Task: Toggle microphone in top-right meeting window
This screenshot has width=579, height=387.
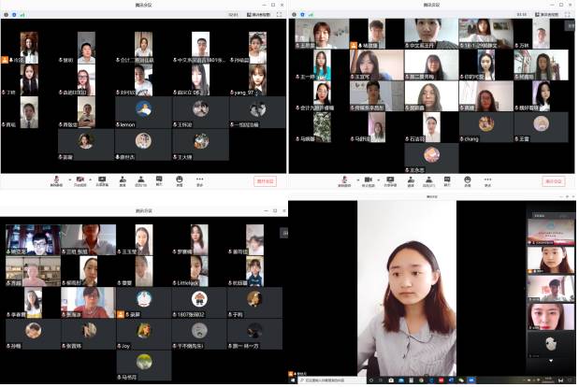Action: (348, 179)
